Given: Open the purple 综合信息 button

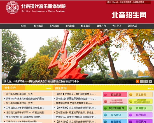Looking at the screenshot, I should pyautogui.click(x=140, y=115).
